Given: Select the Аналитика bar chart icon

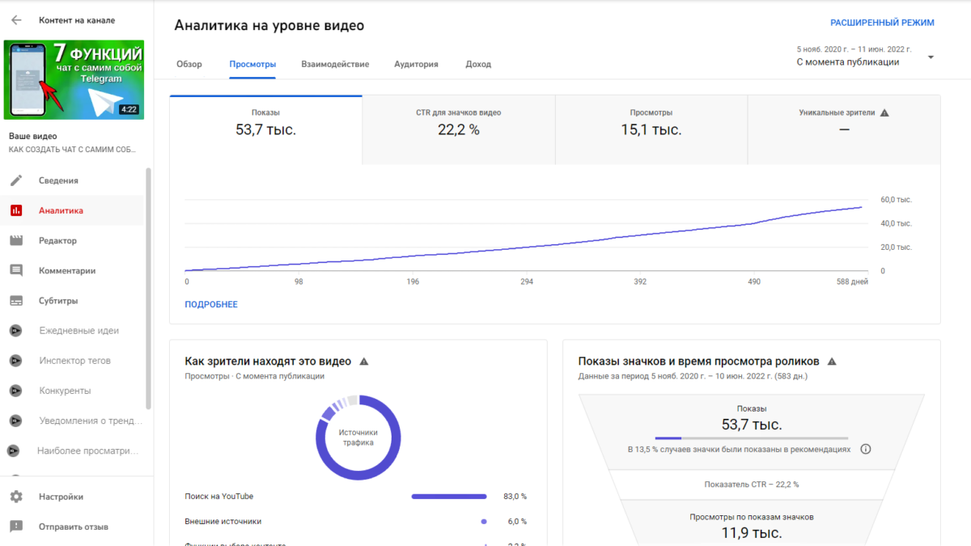Looking at the screenshot, I should [x=16, y=210].
